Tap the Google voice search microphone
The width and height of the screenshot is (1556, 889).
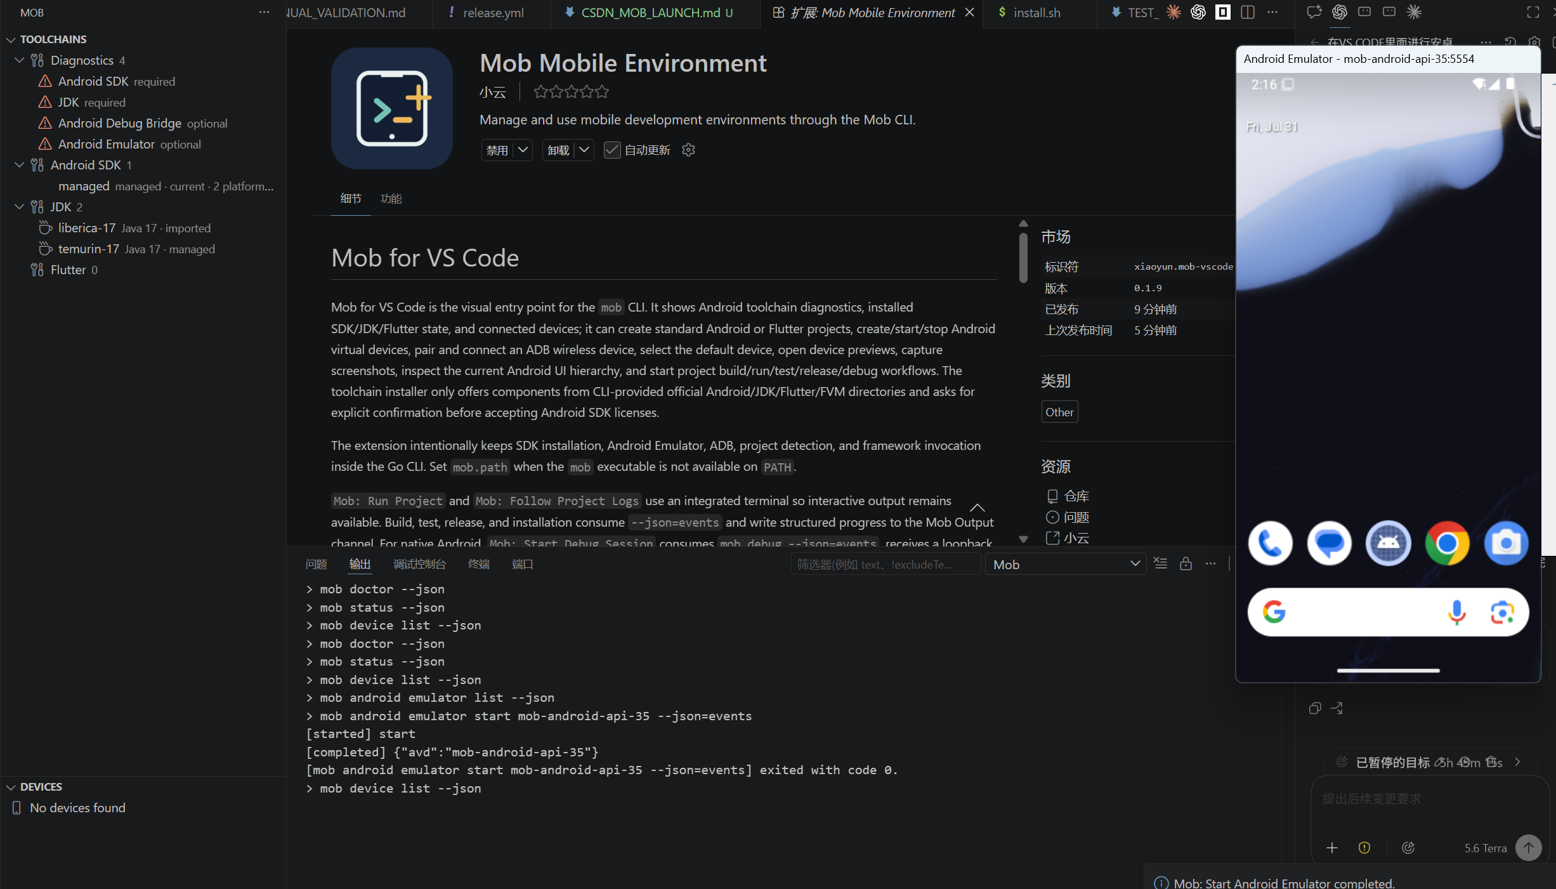1457,612
